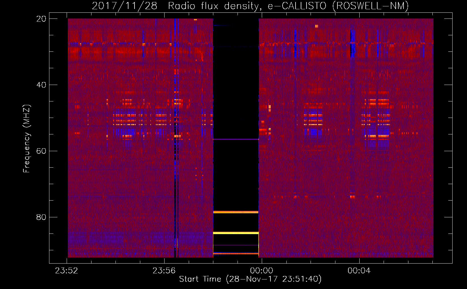467x289 pixels.
Task: Click the bright yellow band near 85 MHz
Action: click(236, 233)
